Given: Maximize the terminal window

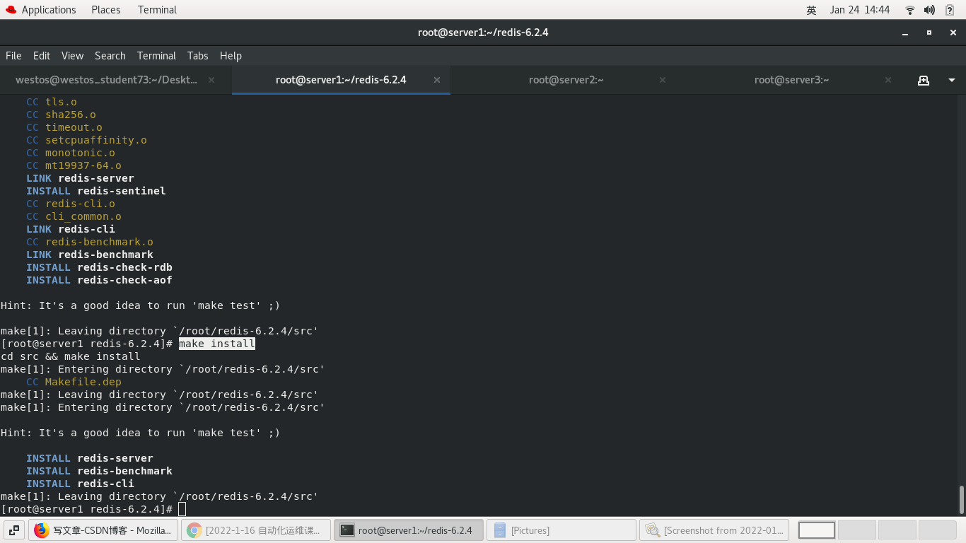Looking at the screenshot, I should click(929, 33).
